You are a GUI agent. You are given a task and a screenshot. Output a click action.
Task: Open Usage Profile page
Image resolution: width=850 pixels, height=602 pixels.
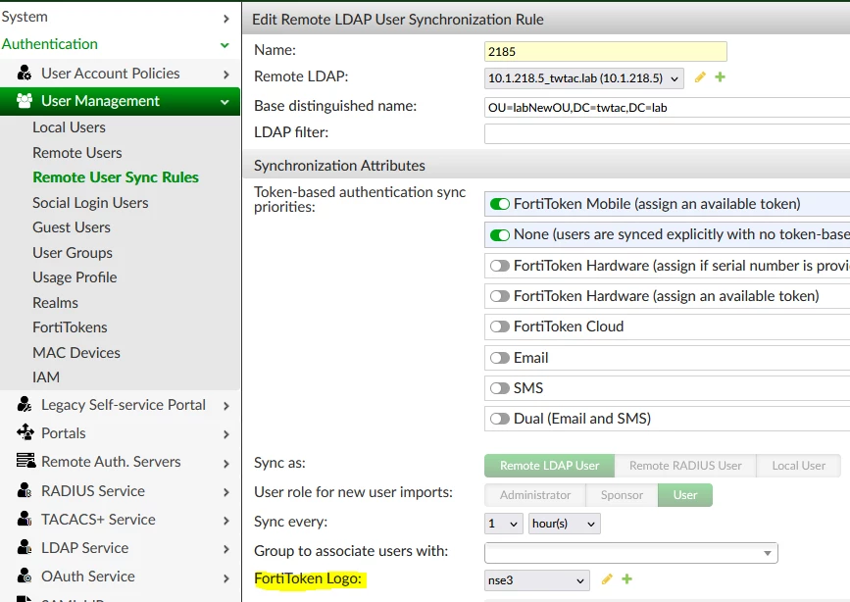[75, 277]
